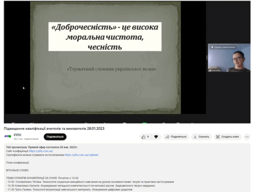Create a clip with Создать клип
254x192 pixels.
pyautogui.click(x=228, y=137)
